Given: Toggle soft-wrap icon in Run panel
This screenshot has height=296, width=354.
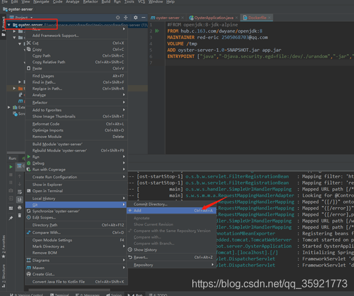Looking at the screenshot, I should tap(20, 192).
